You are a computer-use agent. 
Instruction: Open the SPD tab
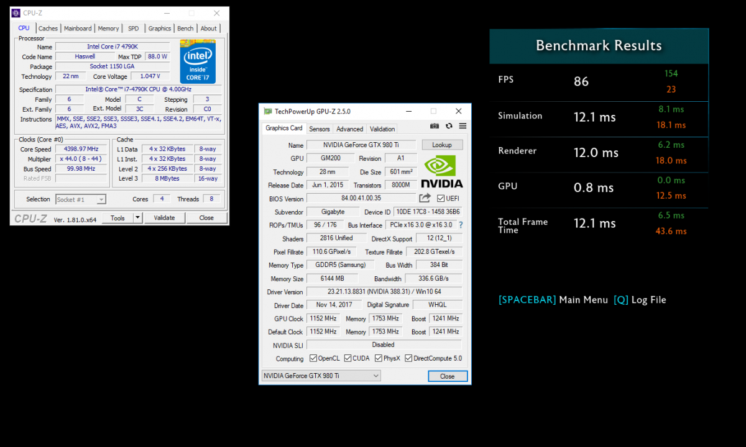(134, 29)
